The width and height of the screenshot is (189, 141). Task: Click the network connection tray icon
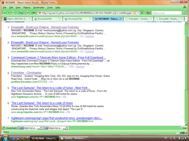pyautogui.click(x=183, y=138)
